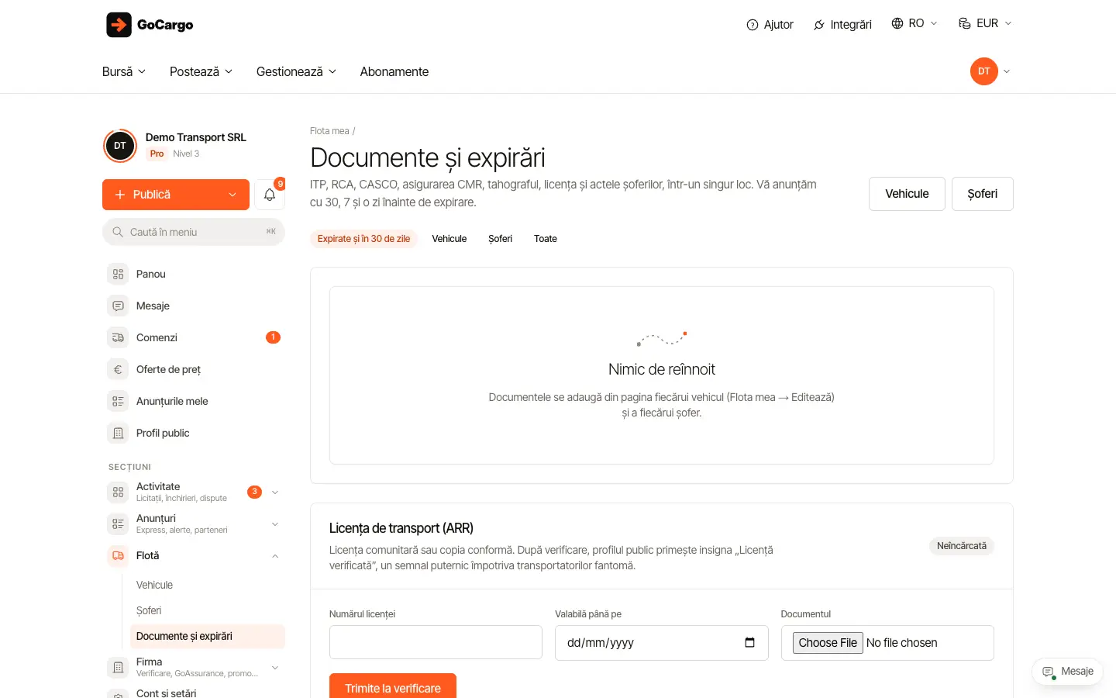Click the Șoferi button at top right

983,194
